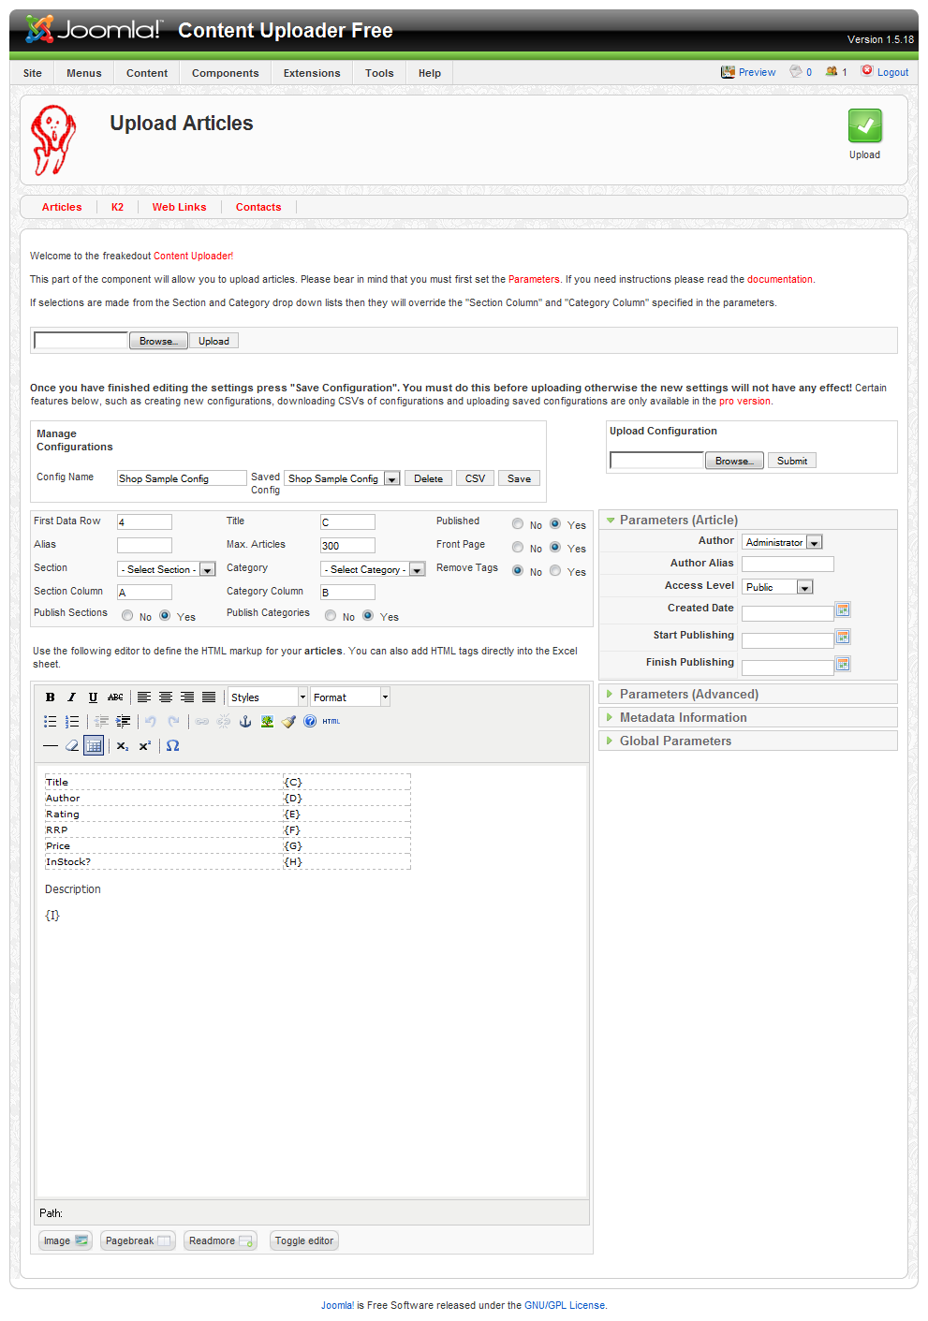
Task: Collapse the Parameters (Article) panel
Action: [747, 520]
